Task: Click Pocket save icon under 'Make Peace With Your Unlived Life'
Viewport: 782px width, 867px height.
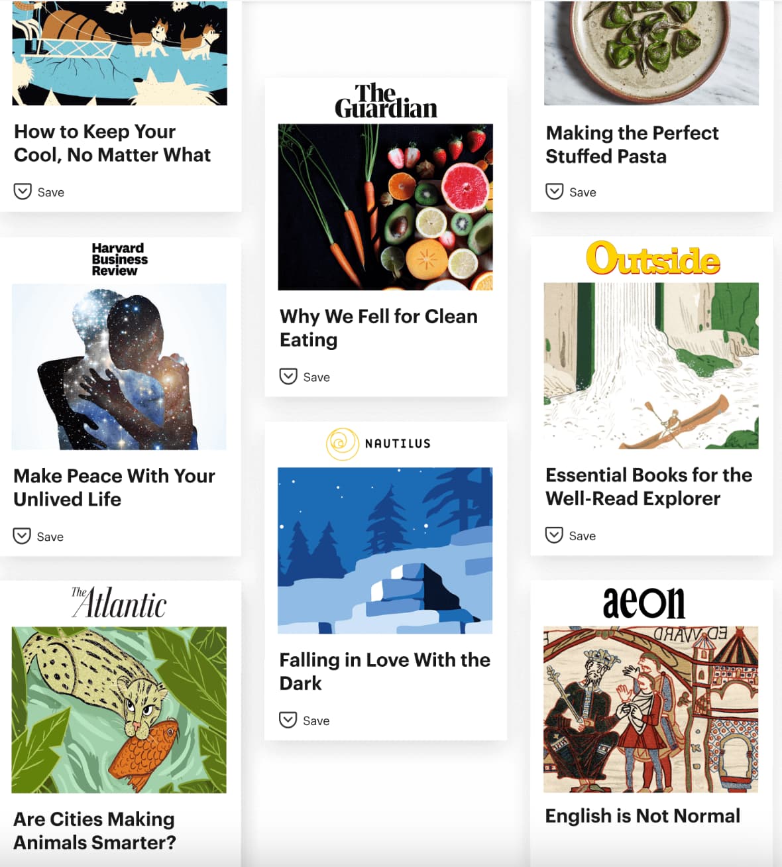Action: 22,536
